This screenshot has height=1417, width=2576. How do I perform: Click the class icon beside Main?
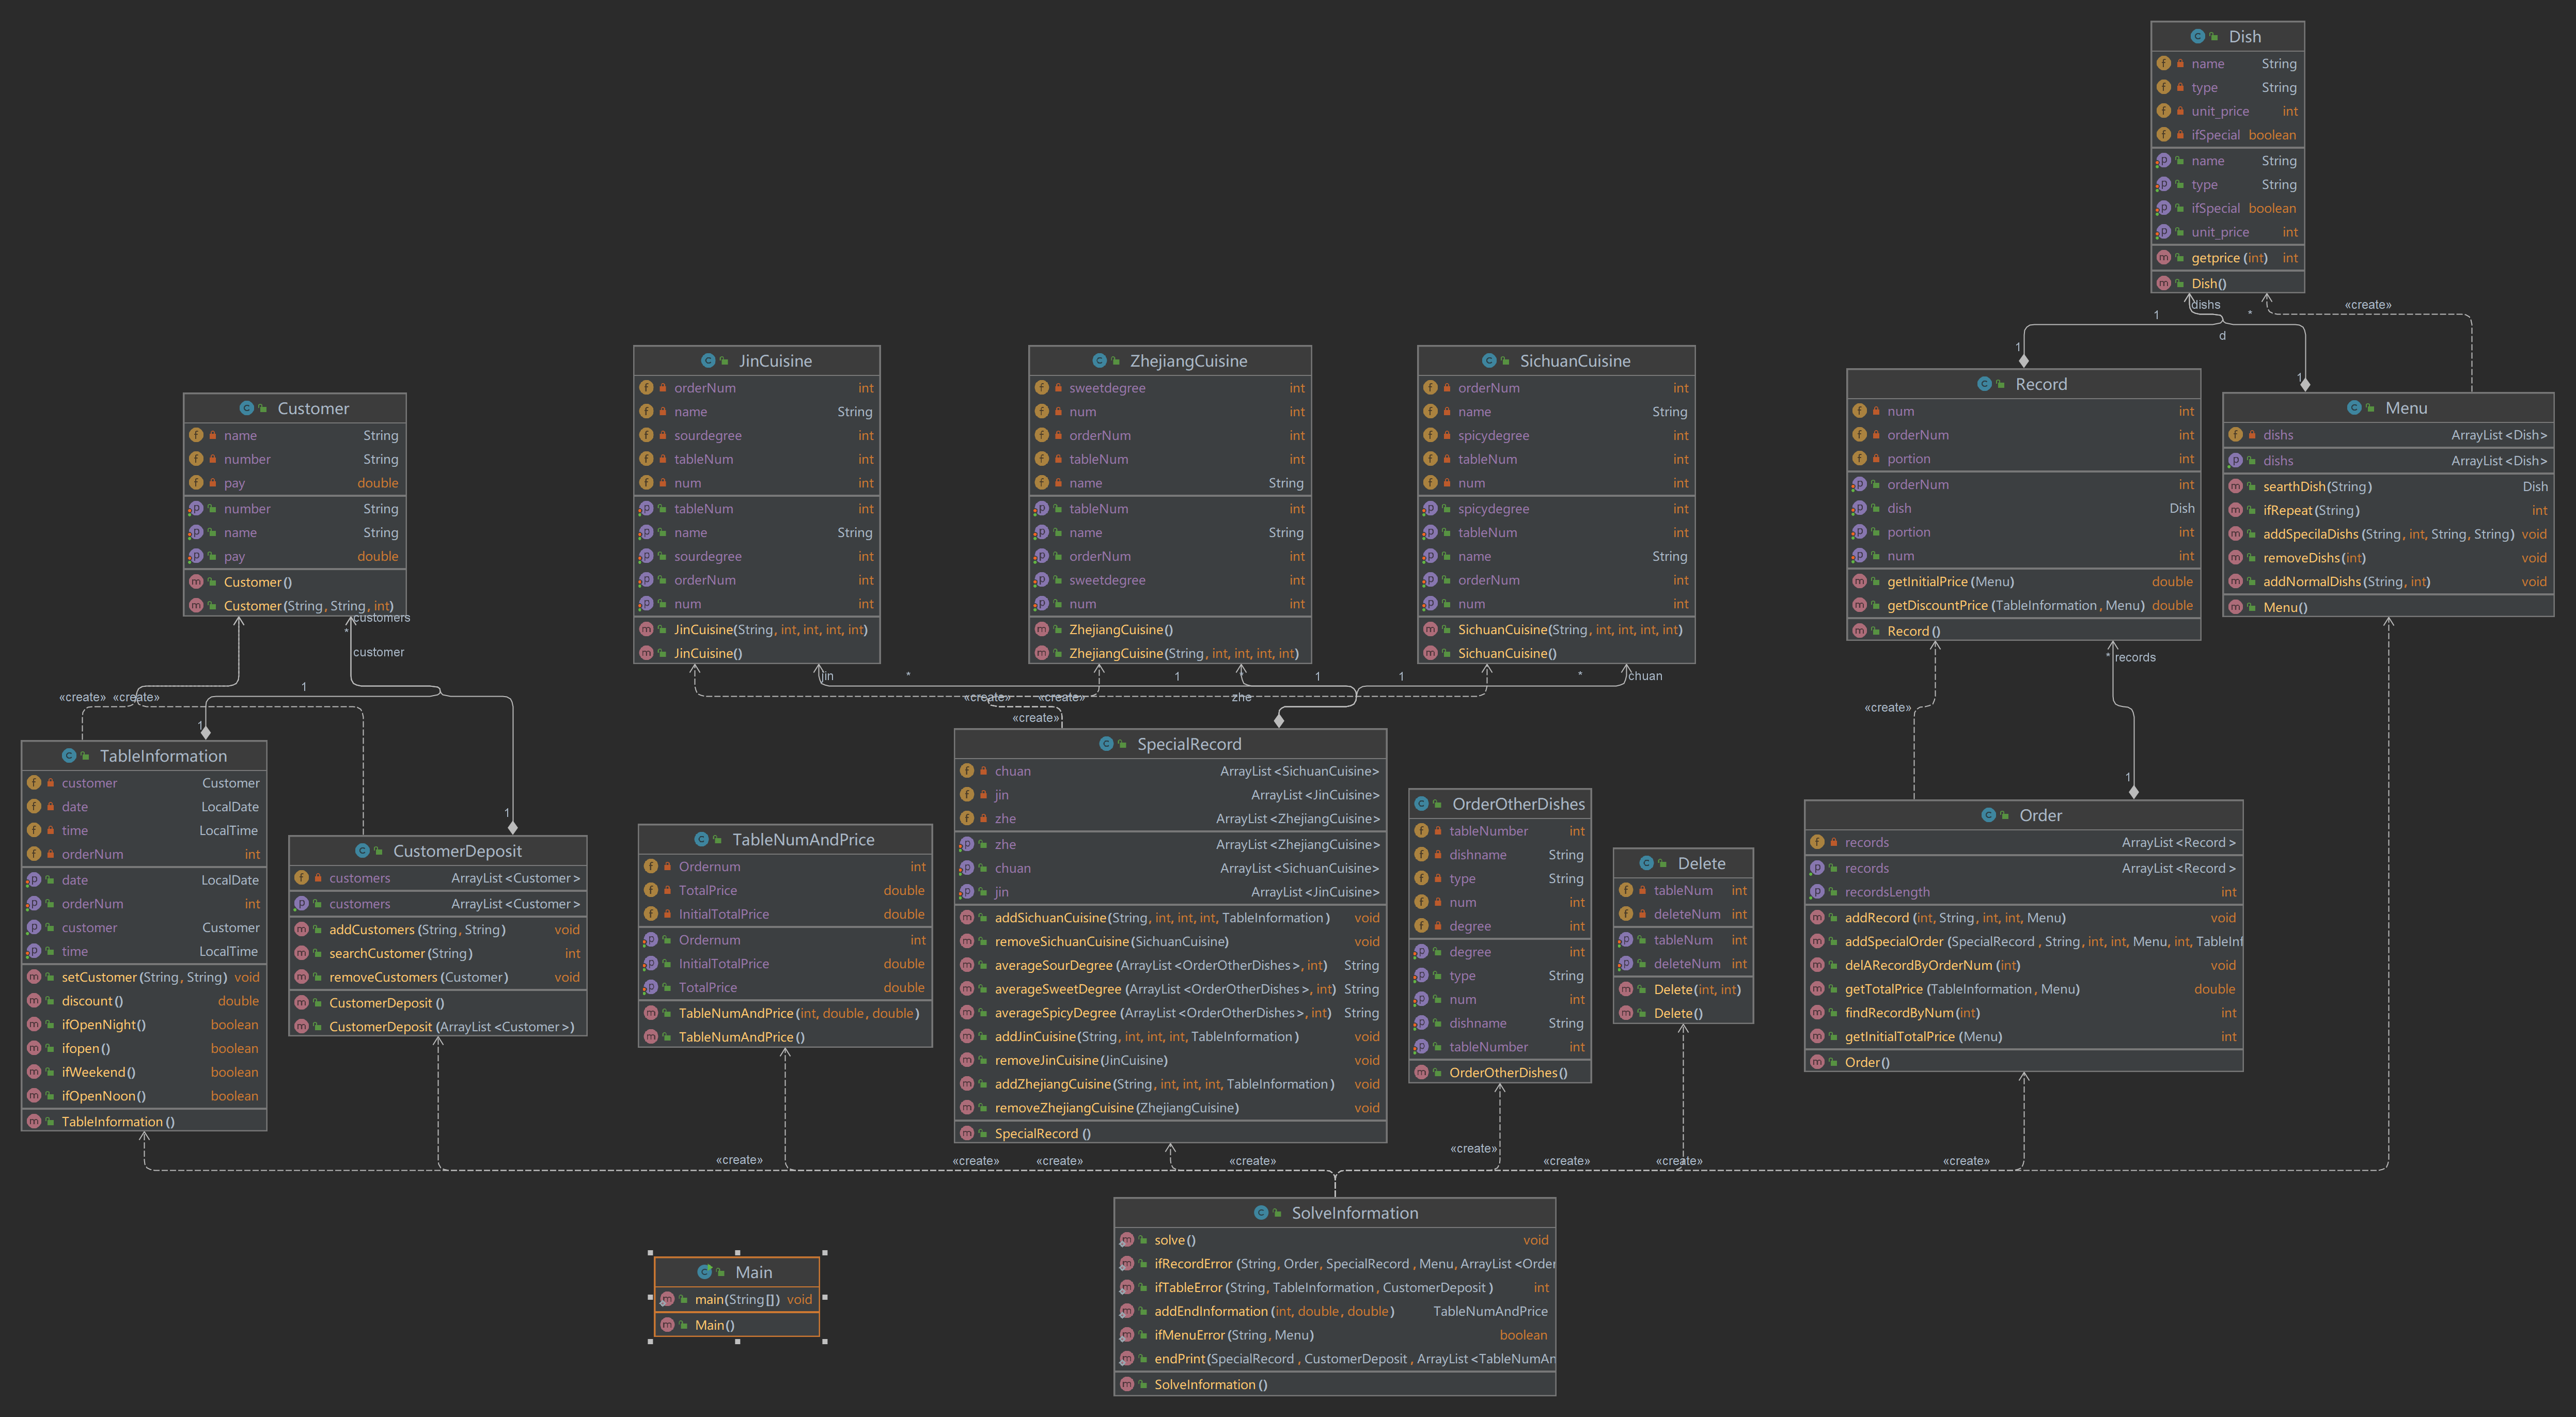point(705,1272)
